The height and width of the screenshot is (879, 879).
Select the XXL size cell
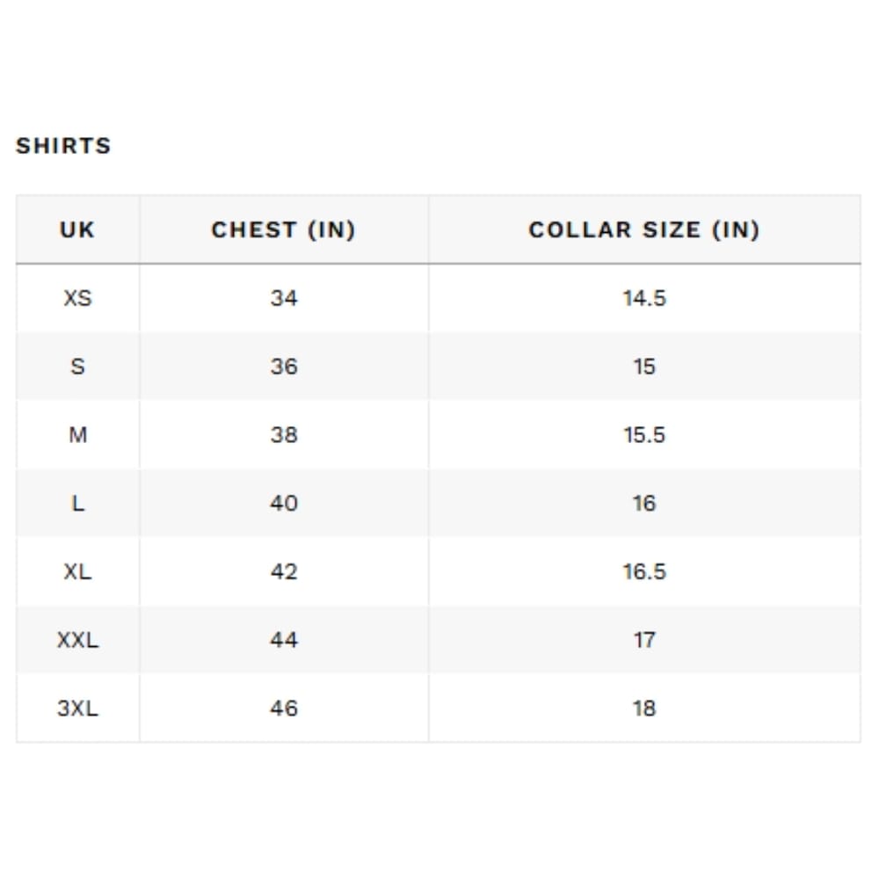78,640
